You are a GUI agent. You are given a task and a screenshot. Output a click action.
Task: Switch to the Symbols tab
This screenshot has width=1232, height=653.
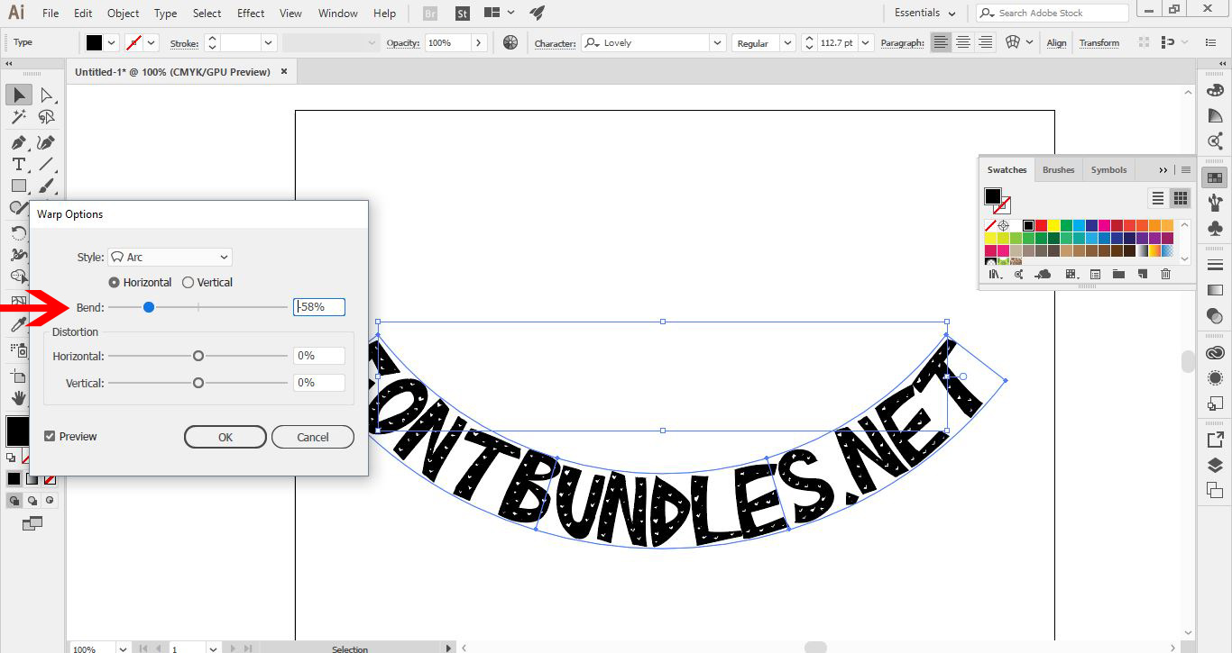click(x=1108, y=169)
